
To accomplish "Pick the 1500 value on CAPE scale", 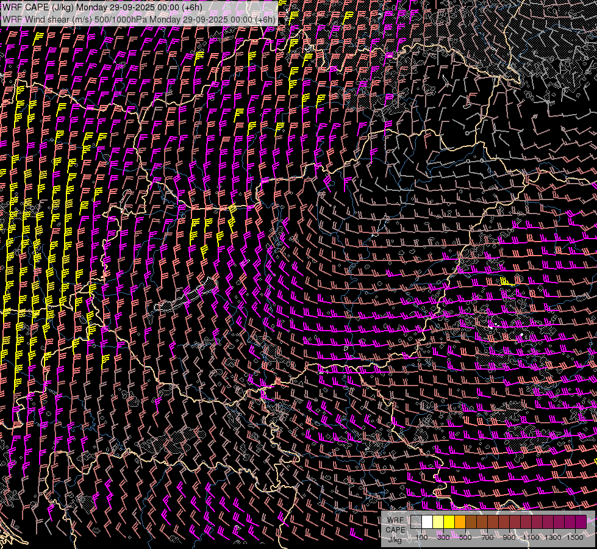I will 575,537.
